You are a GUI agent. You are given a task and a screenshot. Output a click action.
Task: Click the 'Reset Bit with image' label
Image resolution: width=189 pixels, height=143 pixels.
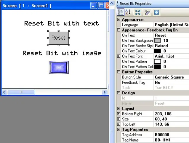click(x=62, y=53)
